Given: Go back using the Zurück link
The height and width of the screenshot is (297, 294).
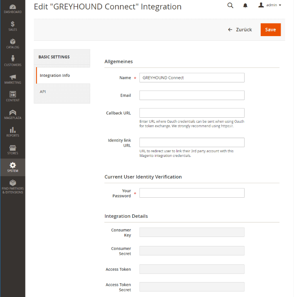Looking at the screenshot, I should [240, 29].
